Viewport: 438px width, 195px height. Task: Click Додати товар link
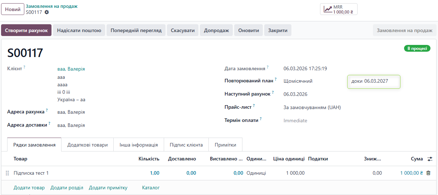[x=29, y=188]
